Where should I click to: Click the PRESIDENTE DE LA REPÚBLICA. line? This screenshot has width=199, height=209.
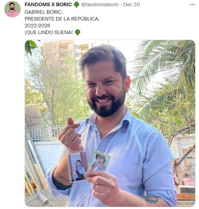tap(62, 19)
